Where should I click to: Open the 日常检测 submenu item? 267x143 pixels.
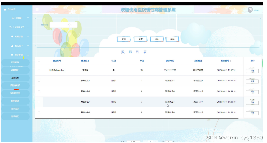(15, 62)
